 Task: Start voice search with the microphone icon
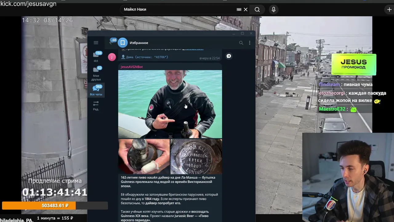274,10
